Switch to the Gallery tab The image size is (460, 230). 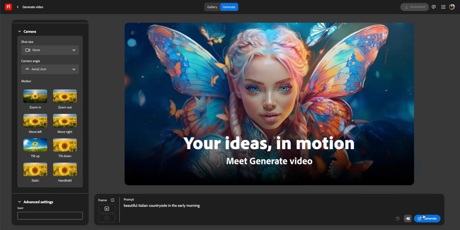(212, 7)
